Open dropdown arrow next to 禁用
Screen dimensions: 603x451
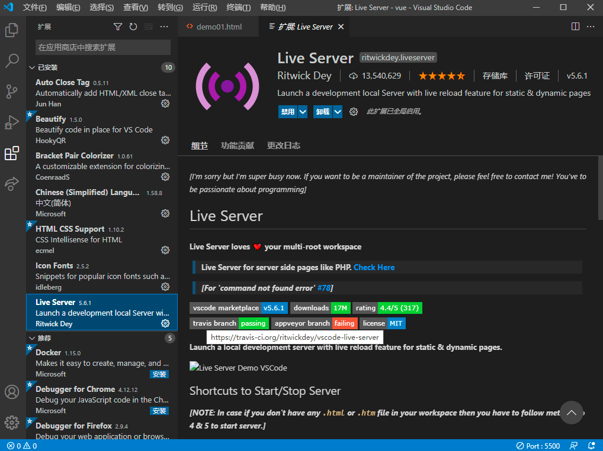click(303, 112)
